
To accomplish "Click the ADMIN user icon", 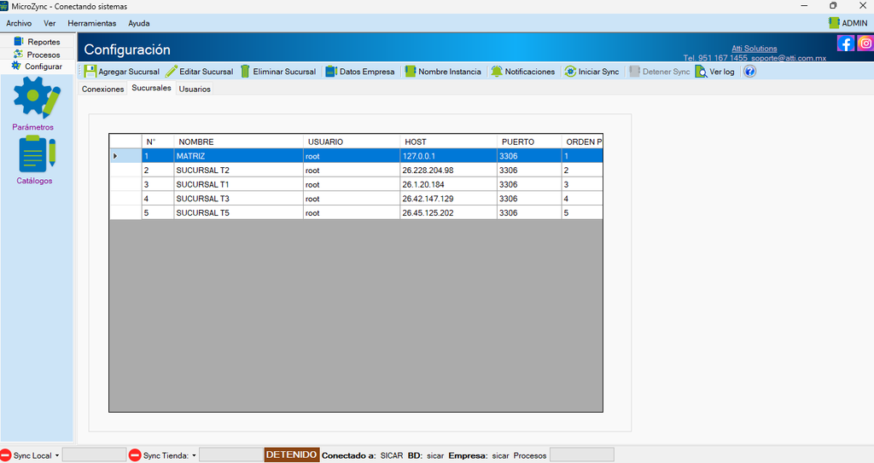I will [834, 23].
